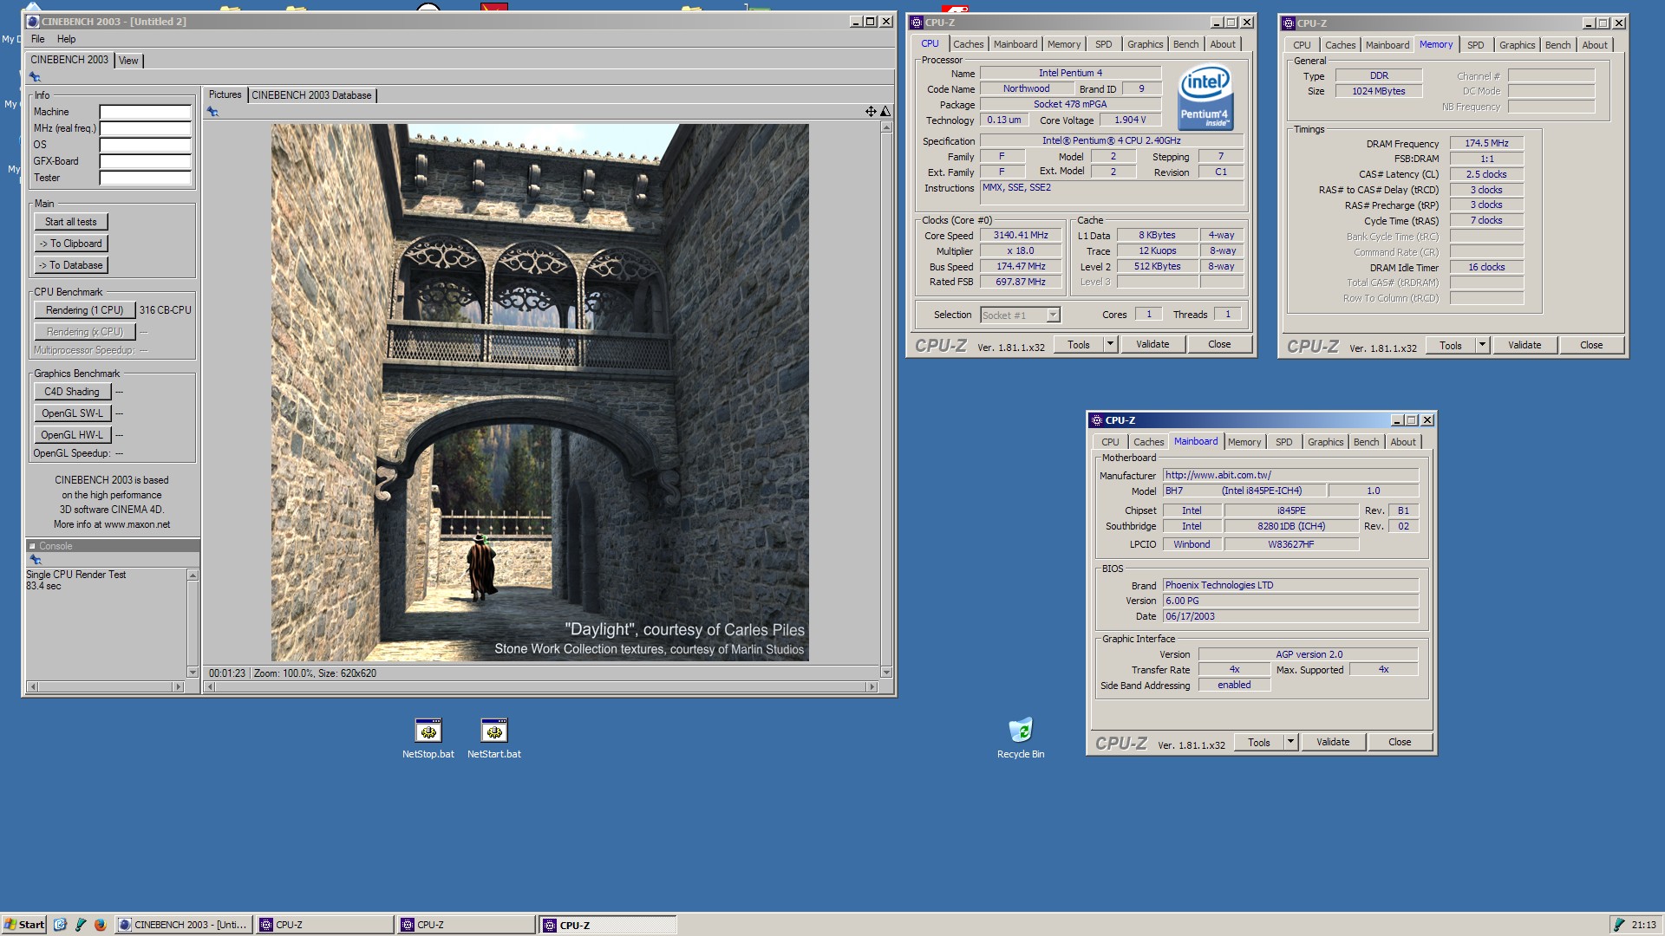
Task: Click the pin icon in Pictures panel header
Action: pyautogui.click(x=212, y=112)
